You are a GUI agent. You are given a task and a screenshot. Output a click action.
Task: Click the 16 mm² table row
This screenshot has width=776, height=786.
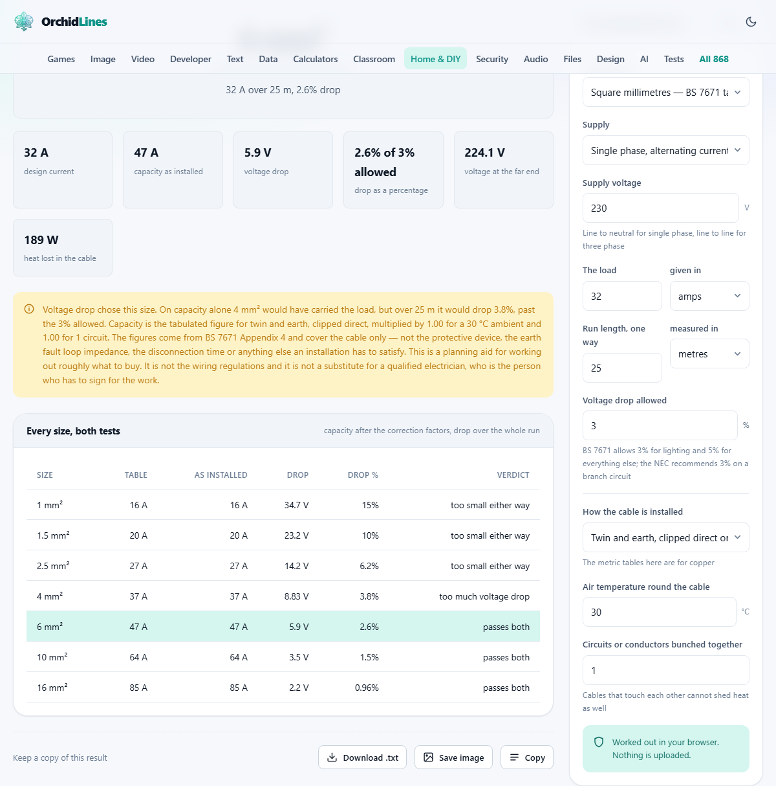point(283,688)
